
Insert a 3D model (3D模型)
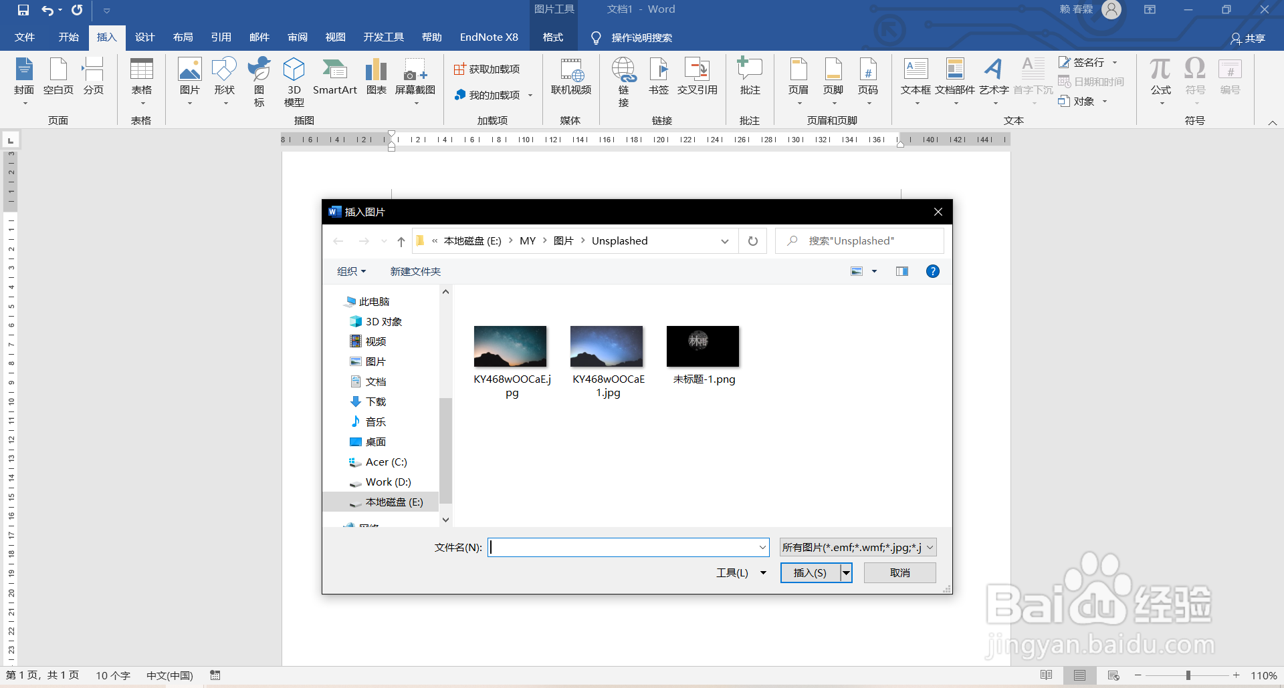tap(294, 81)
